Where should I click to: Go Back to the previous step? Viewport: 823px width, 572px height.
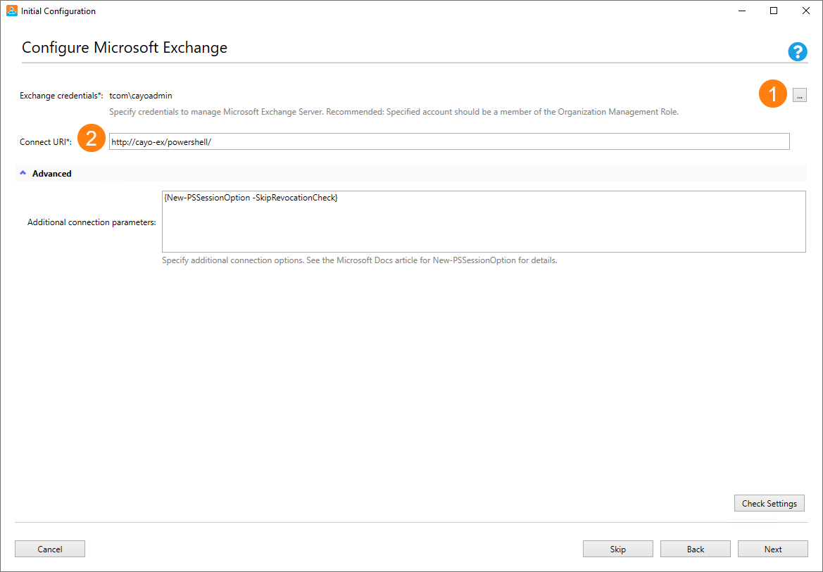[696, 549]
